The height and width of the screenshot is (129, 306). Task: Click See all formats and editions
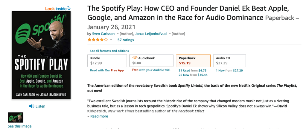[109, 51]
